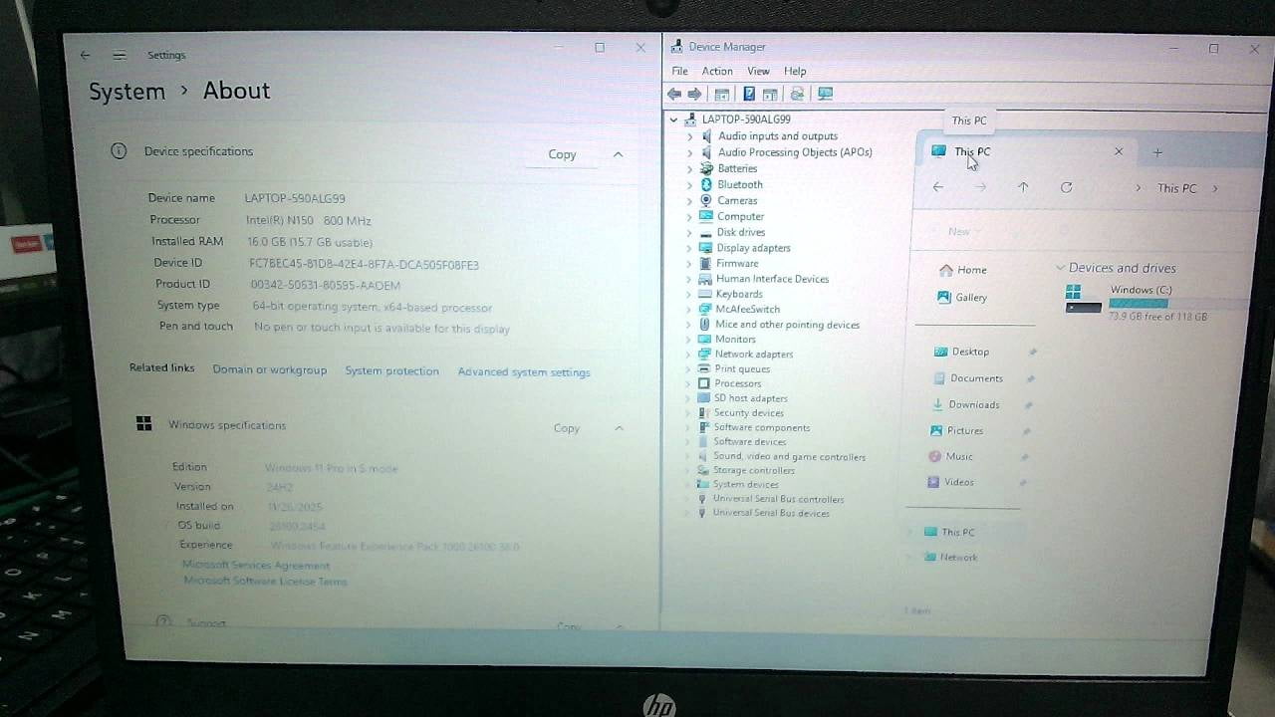Expand Processors category

coord(689,383)
